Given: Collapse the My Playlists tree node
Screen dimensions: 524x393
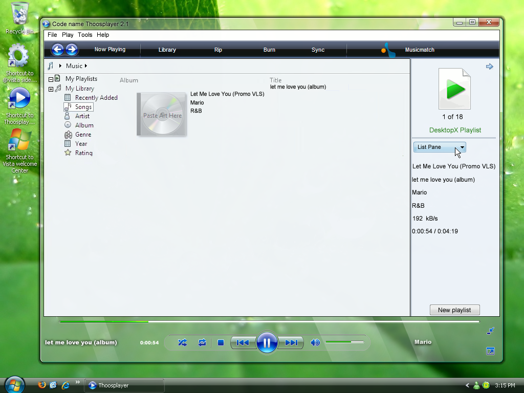Looking at the screenshot, I should pos(51,79).
